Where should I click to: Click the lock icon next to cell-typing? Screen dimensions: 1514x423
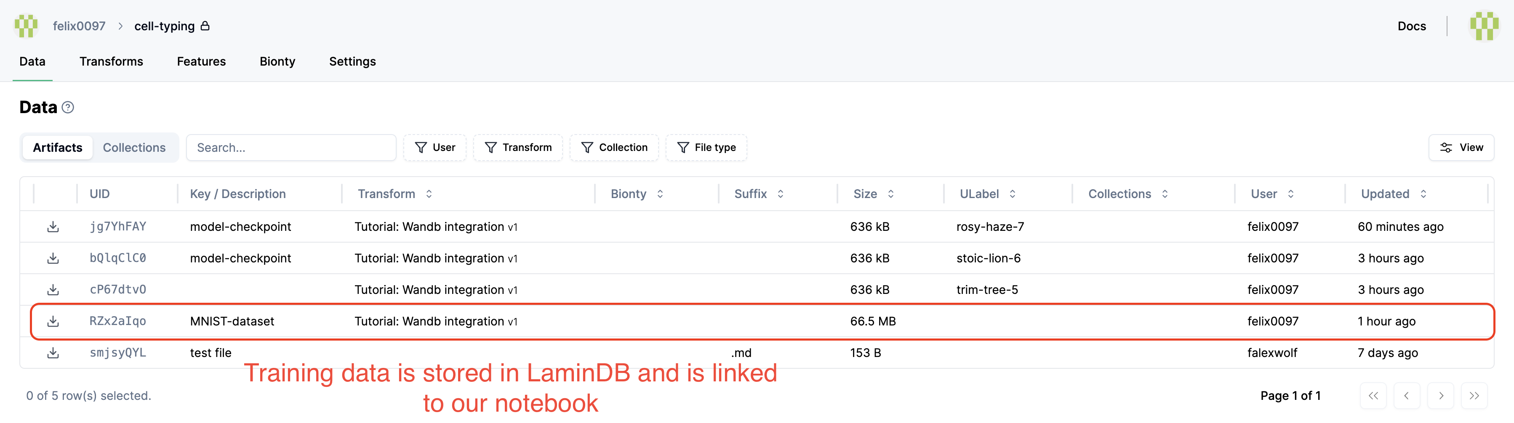point(205,26)
